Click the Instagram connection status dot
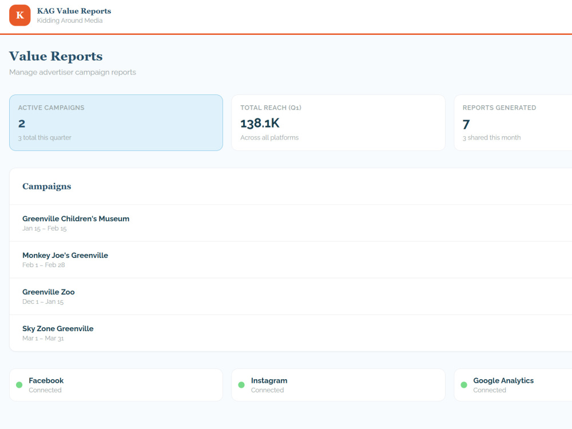The image size is (572, 429). click(241, 385)
